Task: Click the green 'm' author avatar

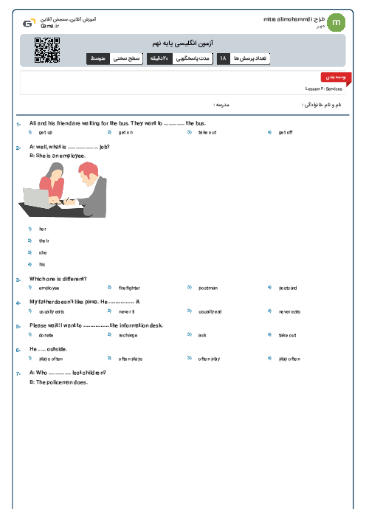Action: 336,22
